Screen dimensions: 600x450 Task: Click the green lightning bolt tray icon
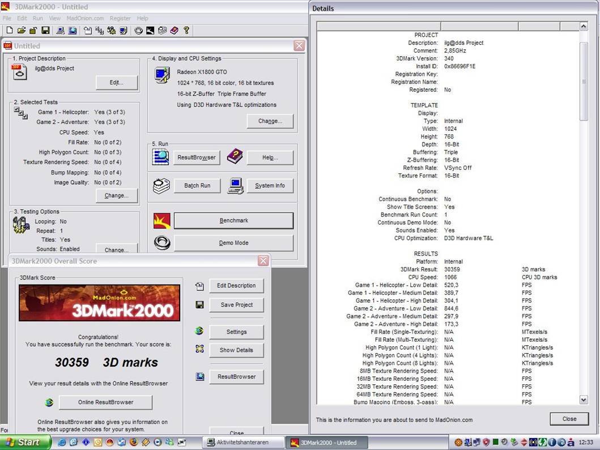pyautogui.click(x=543, y=442)
